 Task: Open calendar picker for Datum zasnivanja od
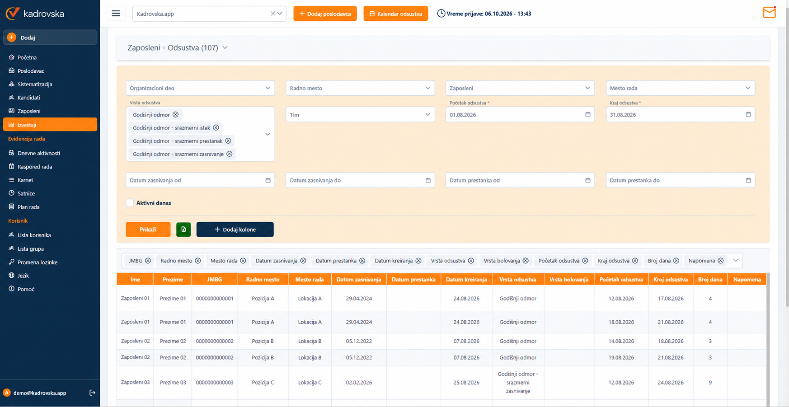tap(268, 180)
